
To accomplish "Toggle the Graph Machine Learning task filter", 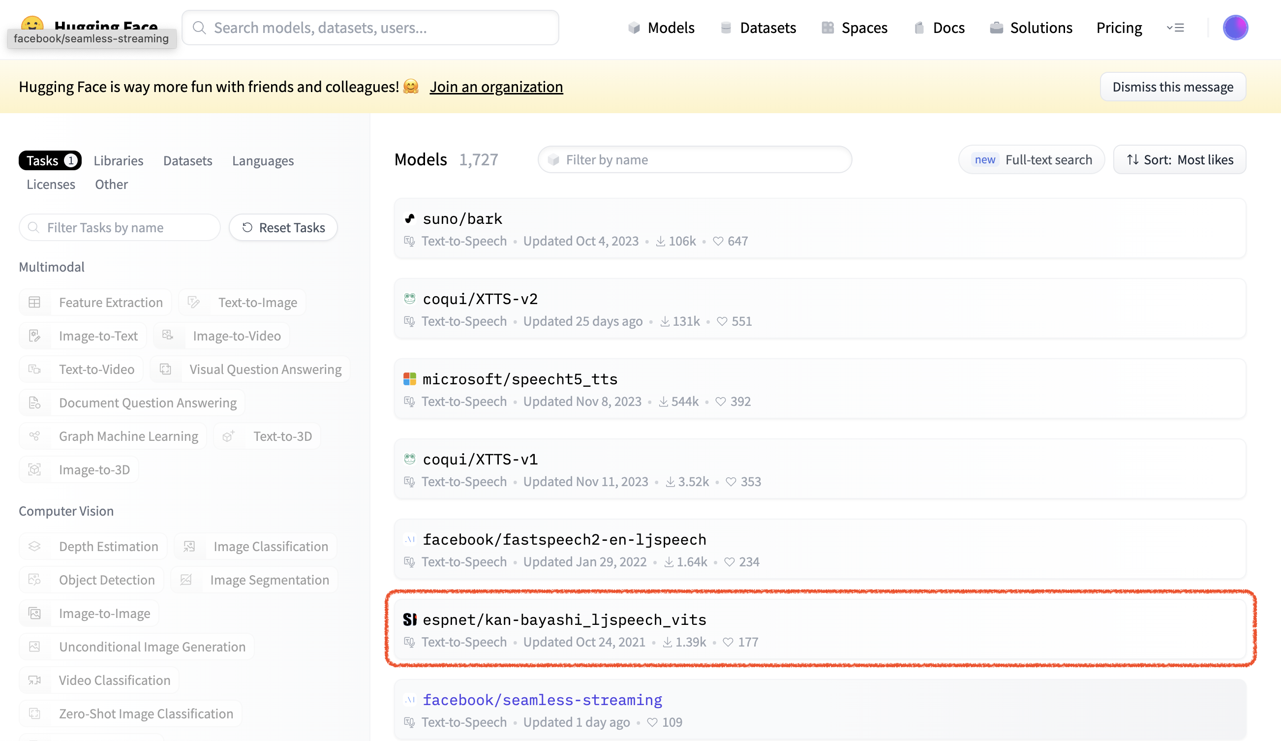I will tap(113, 436).
